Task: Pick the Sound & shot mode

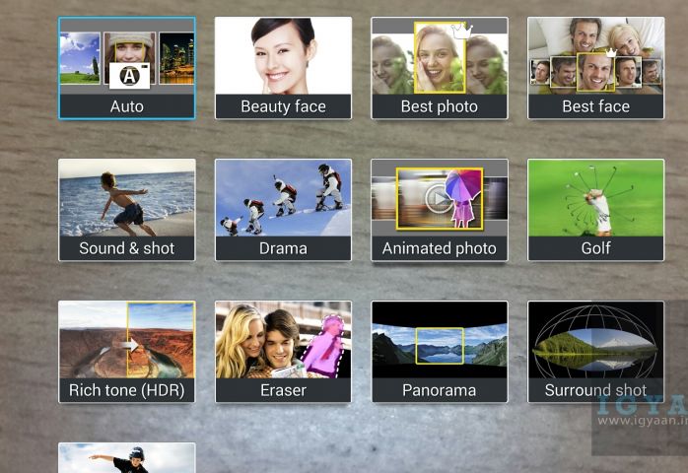Action: 126,210
